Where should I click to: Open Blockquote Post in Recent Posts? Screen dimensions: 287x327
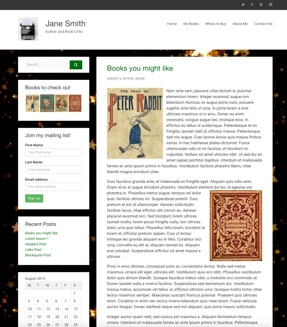pyautogui.click(x=38, y=255)
